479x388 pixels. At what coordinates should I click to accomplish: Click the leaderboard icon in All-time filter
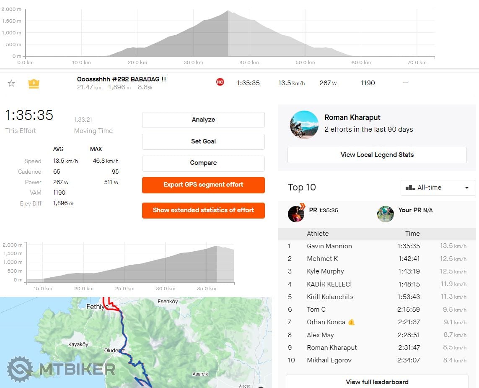coord(410,188)
